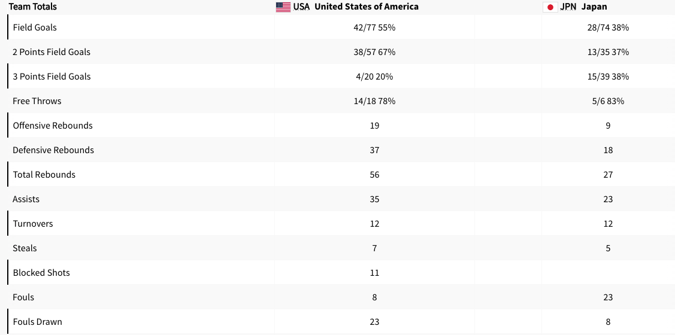Click the Team Totals heading
This screenshot has width=675, height=335.
[x=33, y=7]
